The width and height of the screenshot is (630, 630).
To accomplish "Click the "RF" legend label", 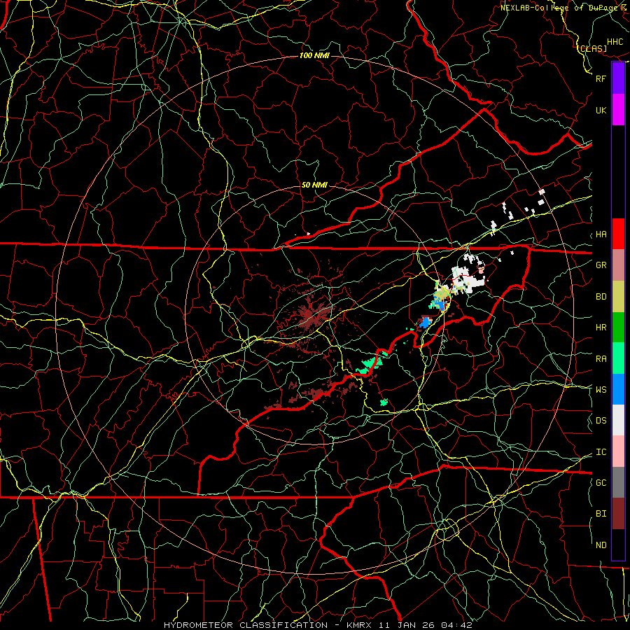I will [601, 78].
